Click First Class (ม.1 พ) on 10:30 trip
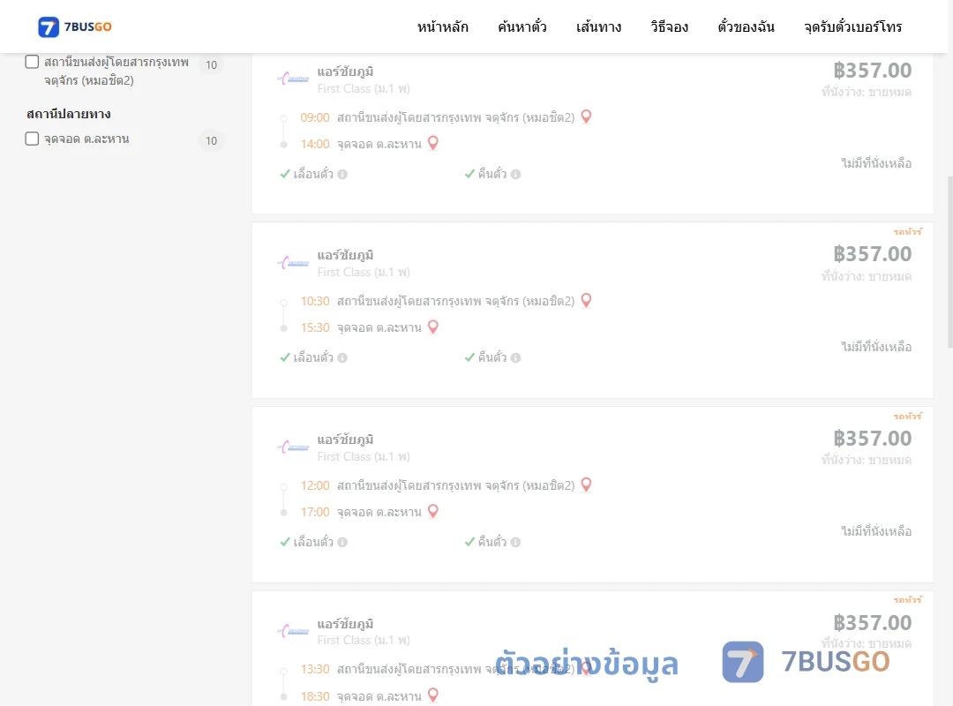 364,273
